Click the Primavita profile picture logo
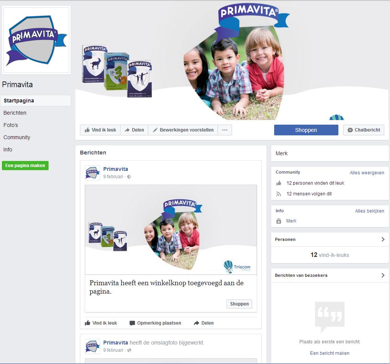Image resolution: width=390 pixels, height=364 pixels. 36,40
